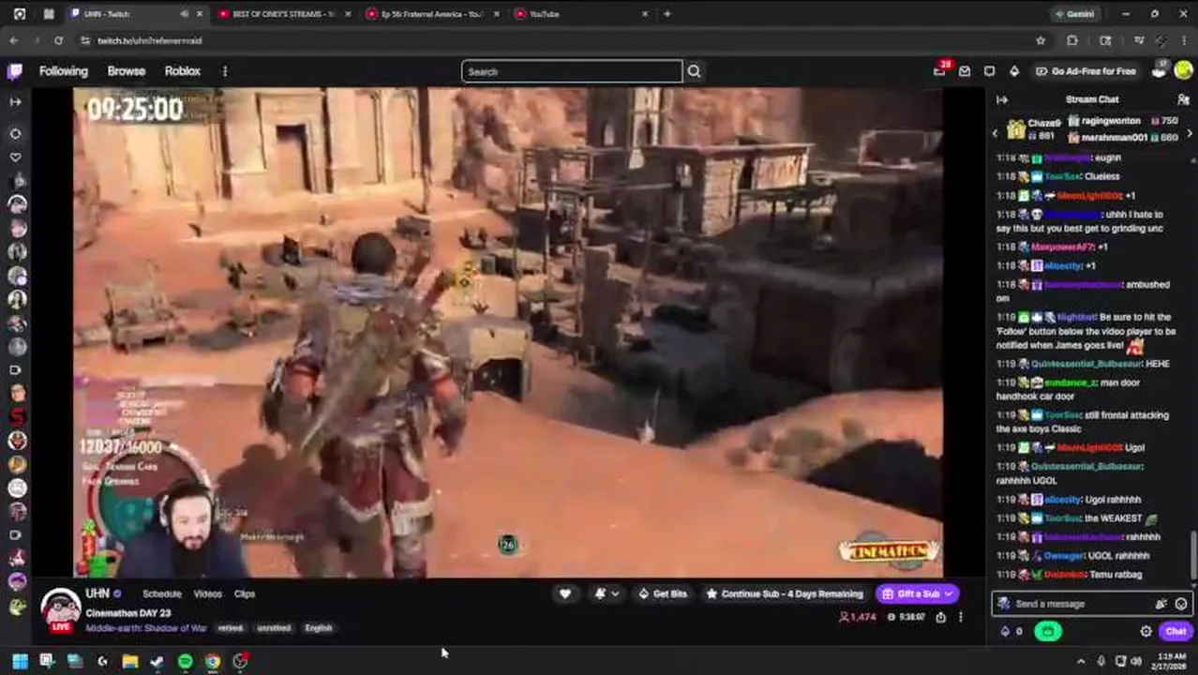Click Go Ad-Free for Free button
The image size is (1198, 675).
[1086, 71]
